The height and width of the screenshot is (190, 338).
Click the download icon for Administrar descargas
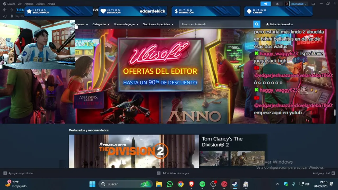click(159, 173)
